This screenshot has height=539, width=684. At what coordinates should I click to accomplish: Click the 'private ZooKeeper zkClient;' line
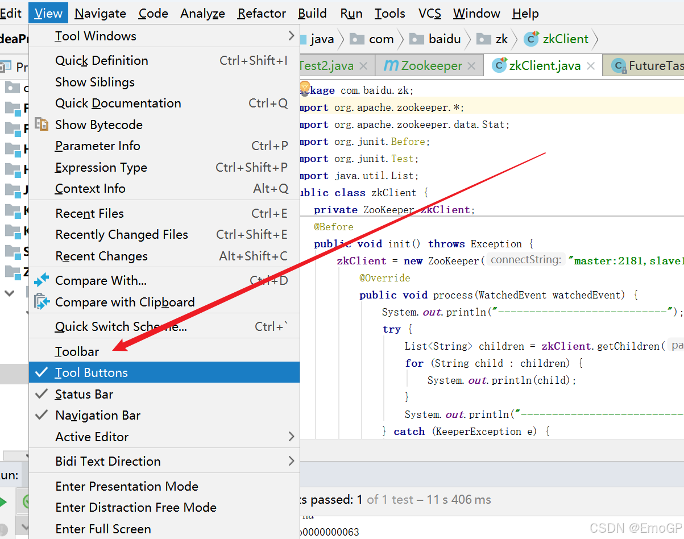pos(393,210)
